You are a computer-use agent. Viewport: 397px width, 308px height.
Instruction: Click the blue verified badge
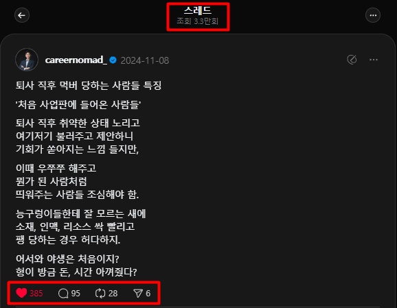(x=113, y=60)
